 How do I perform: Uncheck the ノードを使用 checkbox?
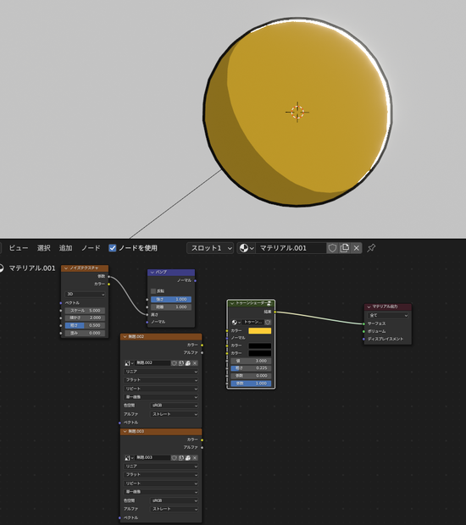pos(112,248)
